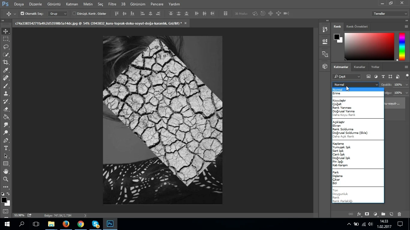The image size is (410, 230).
Task: Open the Filtre menu
Action: 112,4
